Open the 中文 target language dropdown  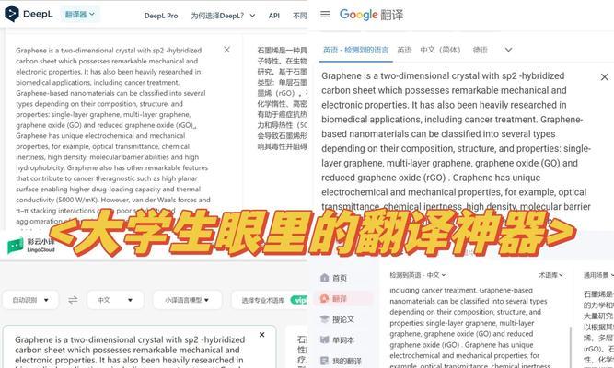coord(115,300)
